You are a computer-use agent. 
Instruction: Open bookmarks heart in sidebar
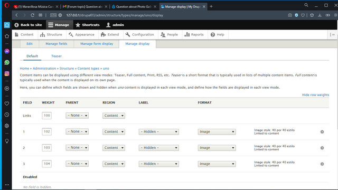coord(7,103)
